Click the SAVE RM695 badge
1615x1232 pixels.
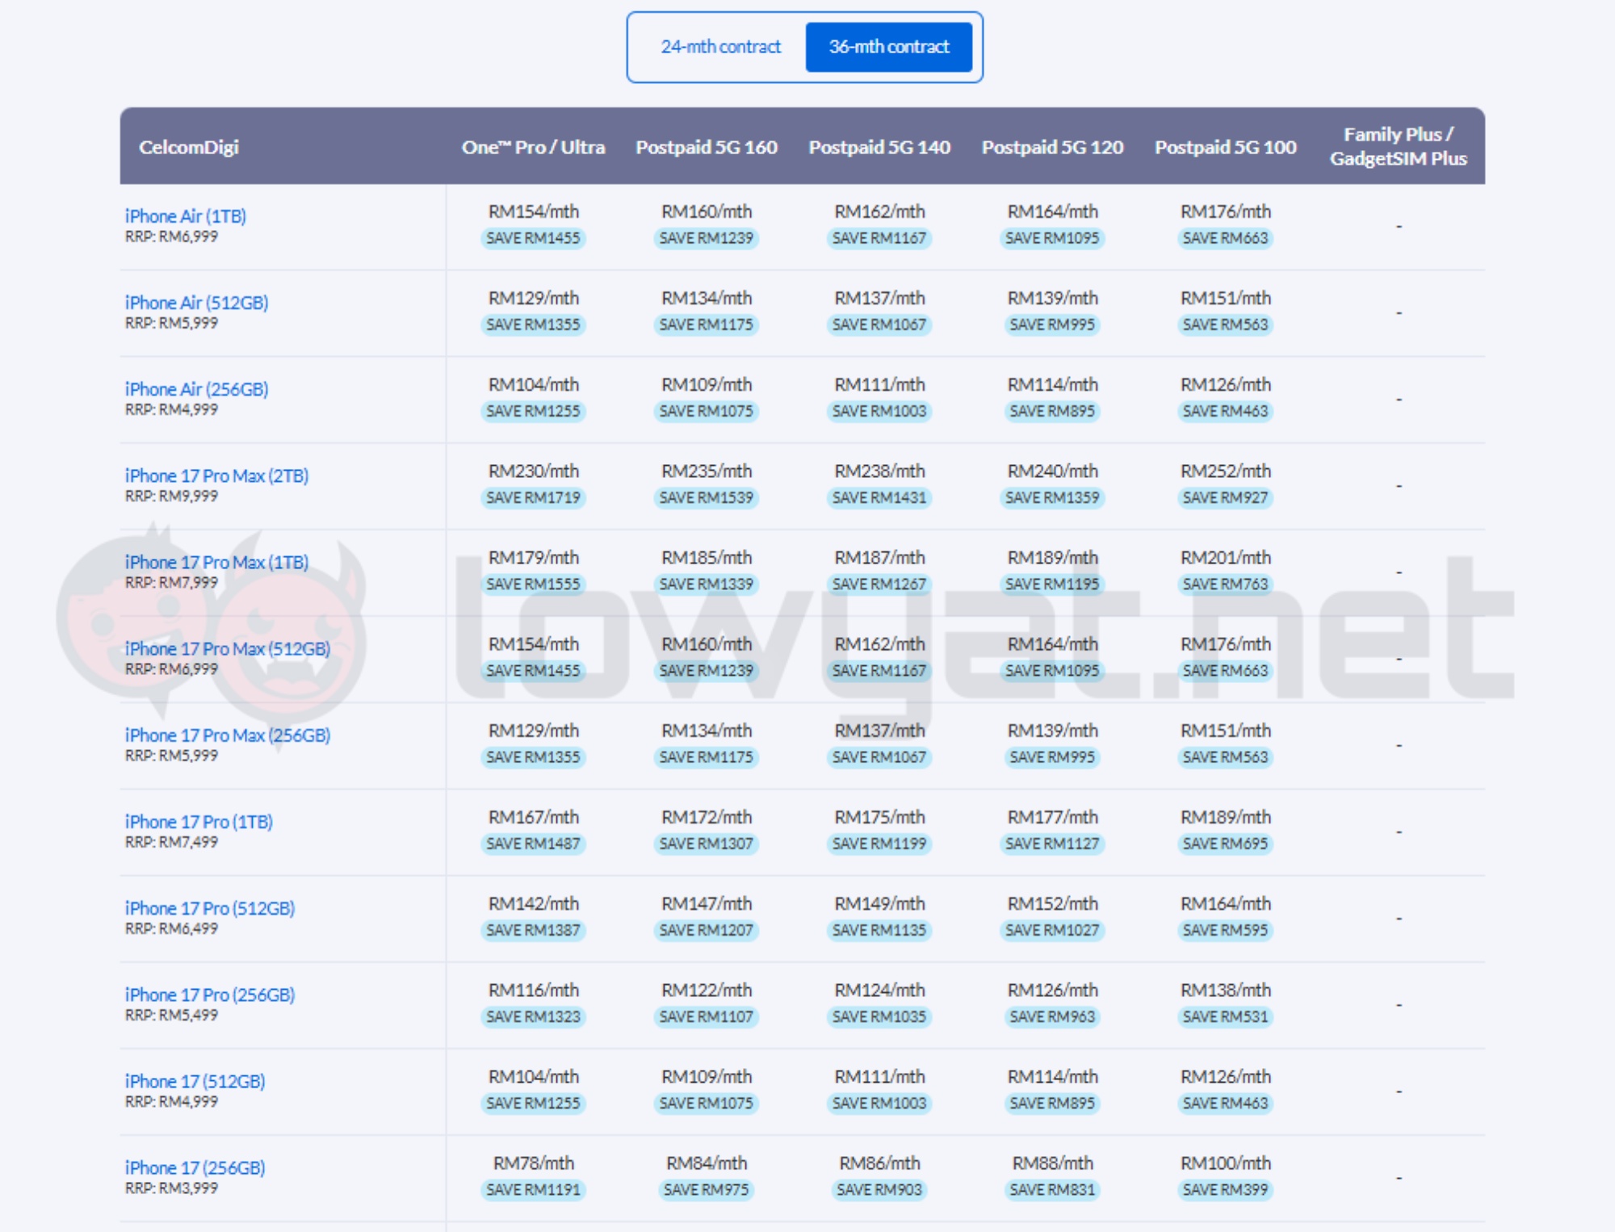pyautogui.click(x=1225, y=844)
